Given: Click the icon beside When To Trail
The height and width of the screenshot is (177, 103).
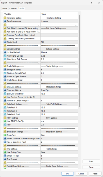Looking at the screenshot, I should (x=5, y=156).
